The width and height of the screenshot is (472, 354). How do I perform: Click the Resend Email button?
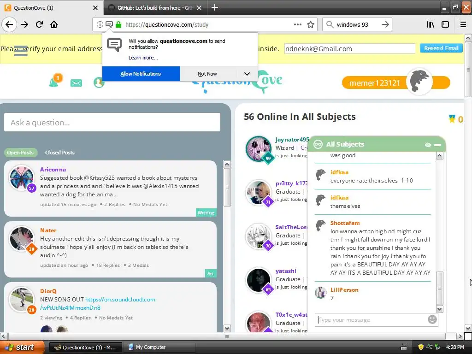[441, 48]
